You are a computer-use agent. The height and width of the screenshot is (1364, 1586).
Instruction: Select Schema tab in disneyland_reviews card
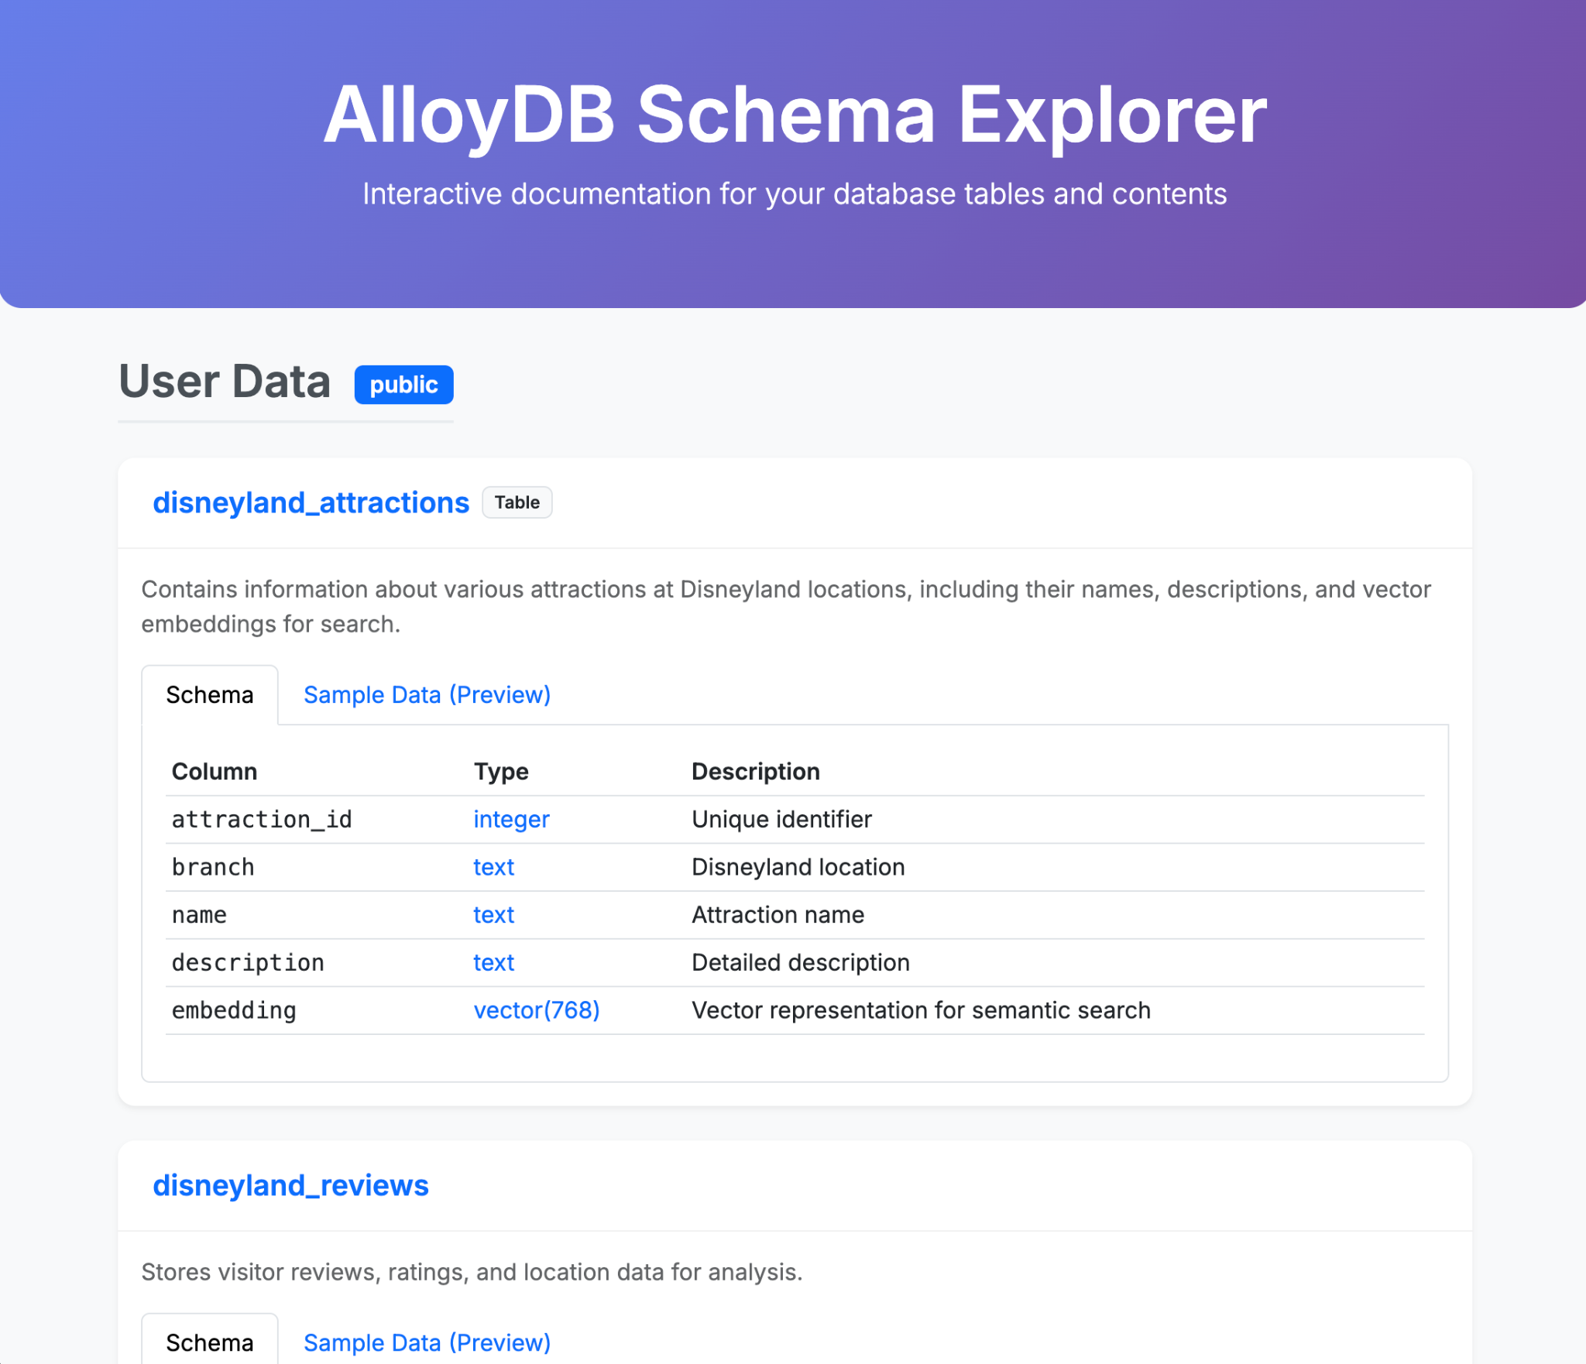pyautogui.click(x=210, y=1342)
